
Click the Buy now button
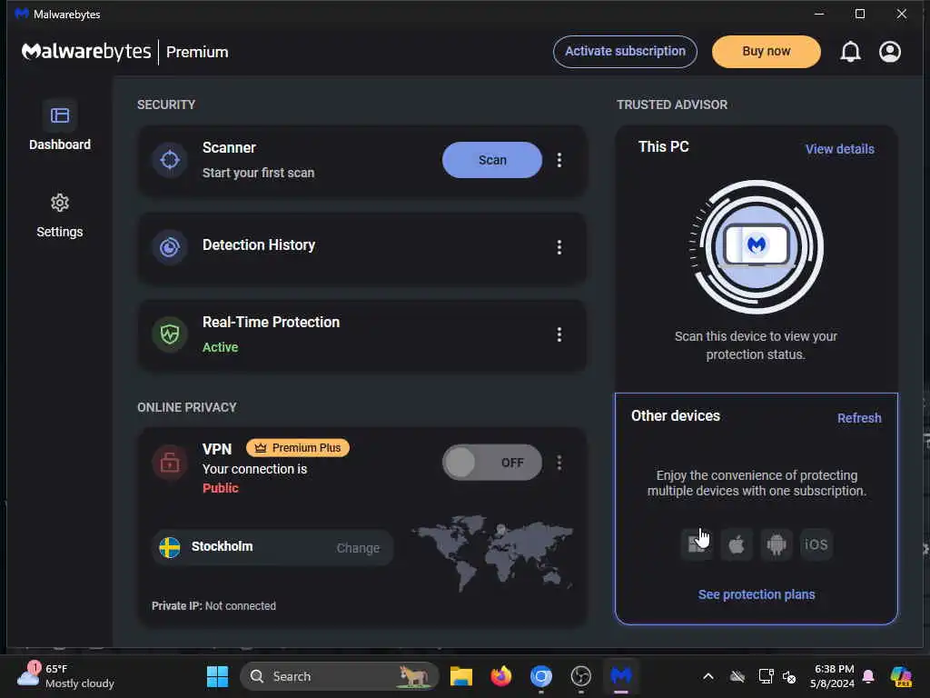point(766,52)
